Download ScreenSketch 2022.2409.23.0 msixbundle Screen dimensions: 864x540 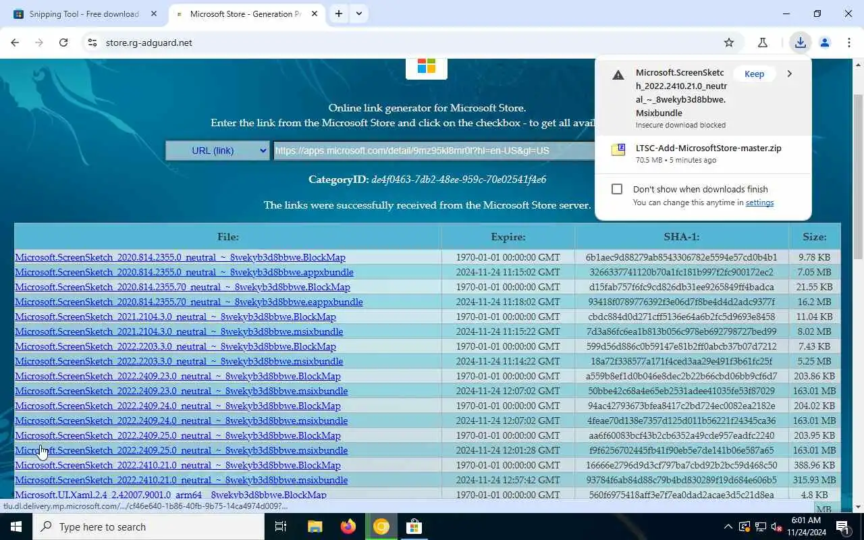(x=182, y=391)
